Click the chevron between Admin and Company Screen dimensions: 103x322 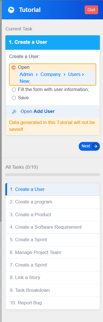37,75
